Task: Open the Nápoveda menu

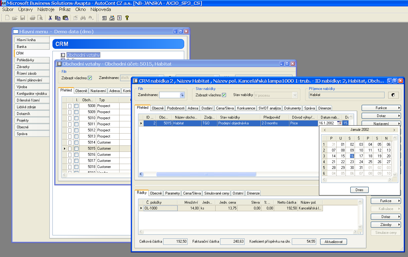Action: [x=101, y=9]
